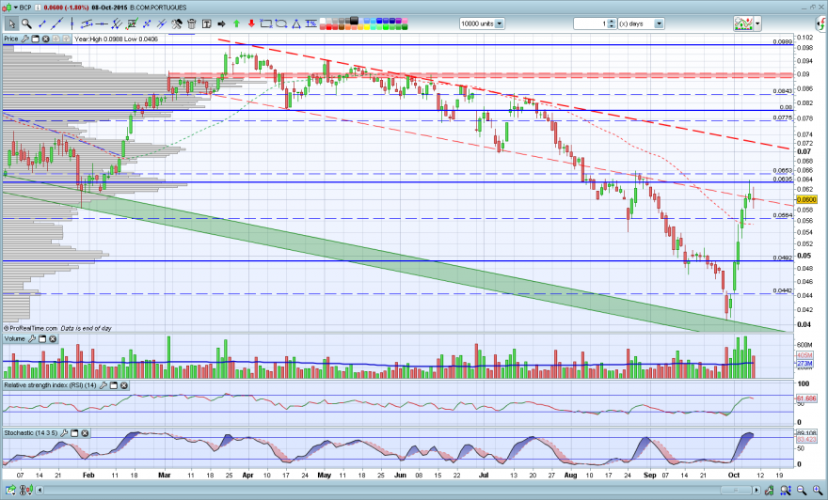Select the triangle drawing tool
The height and width of the screenshot is (500, 828).
click(296, 23)
